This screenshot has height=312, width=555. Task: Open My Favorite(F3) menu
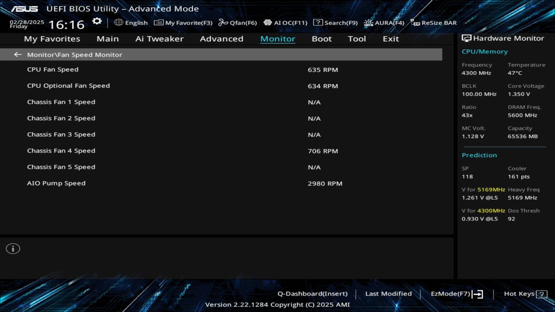(x=183, y=23)
